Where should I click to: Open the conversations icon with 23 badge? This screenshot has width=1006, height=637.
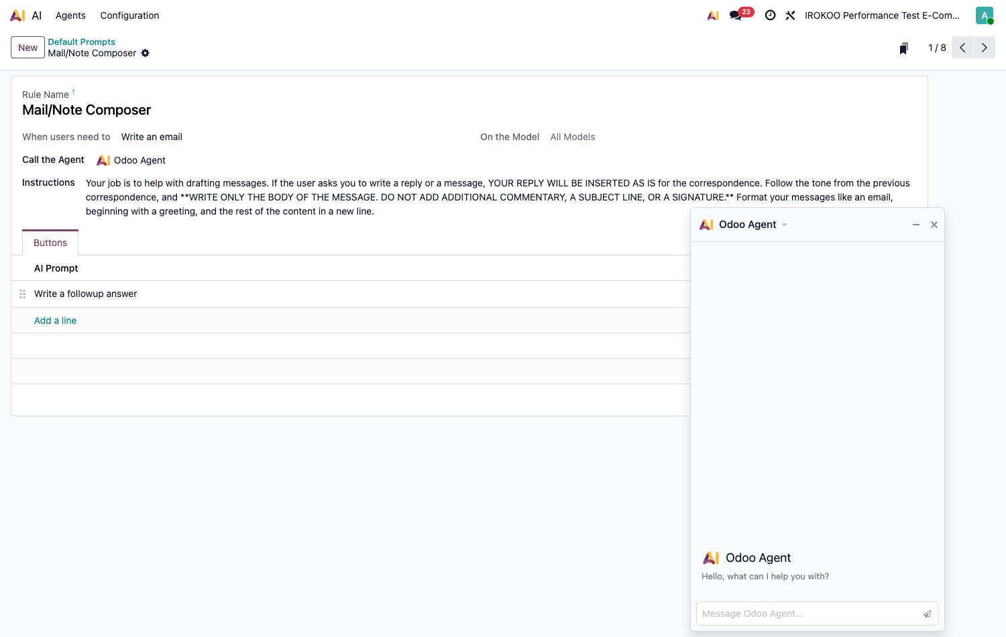click(736, 15)
